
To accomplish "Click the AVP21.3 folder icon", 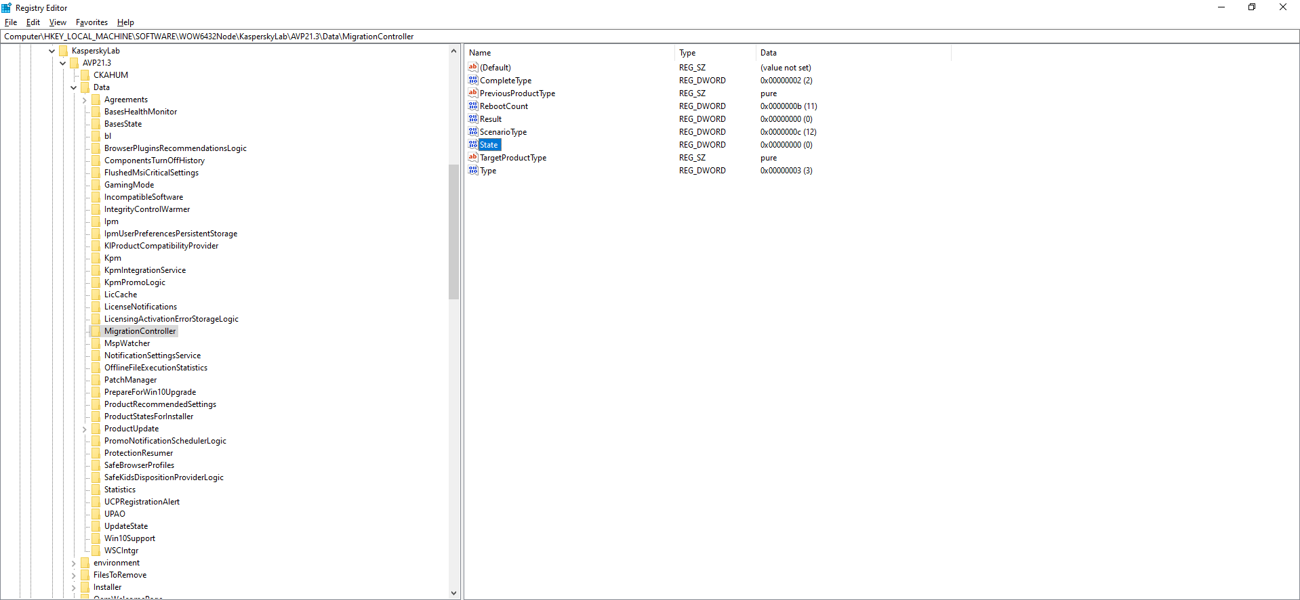I will (x=75, y=63).
